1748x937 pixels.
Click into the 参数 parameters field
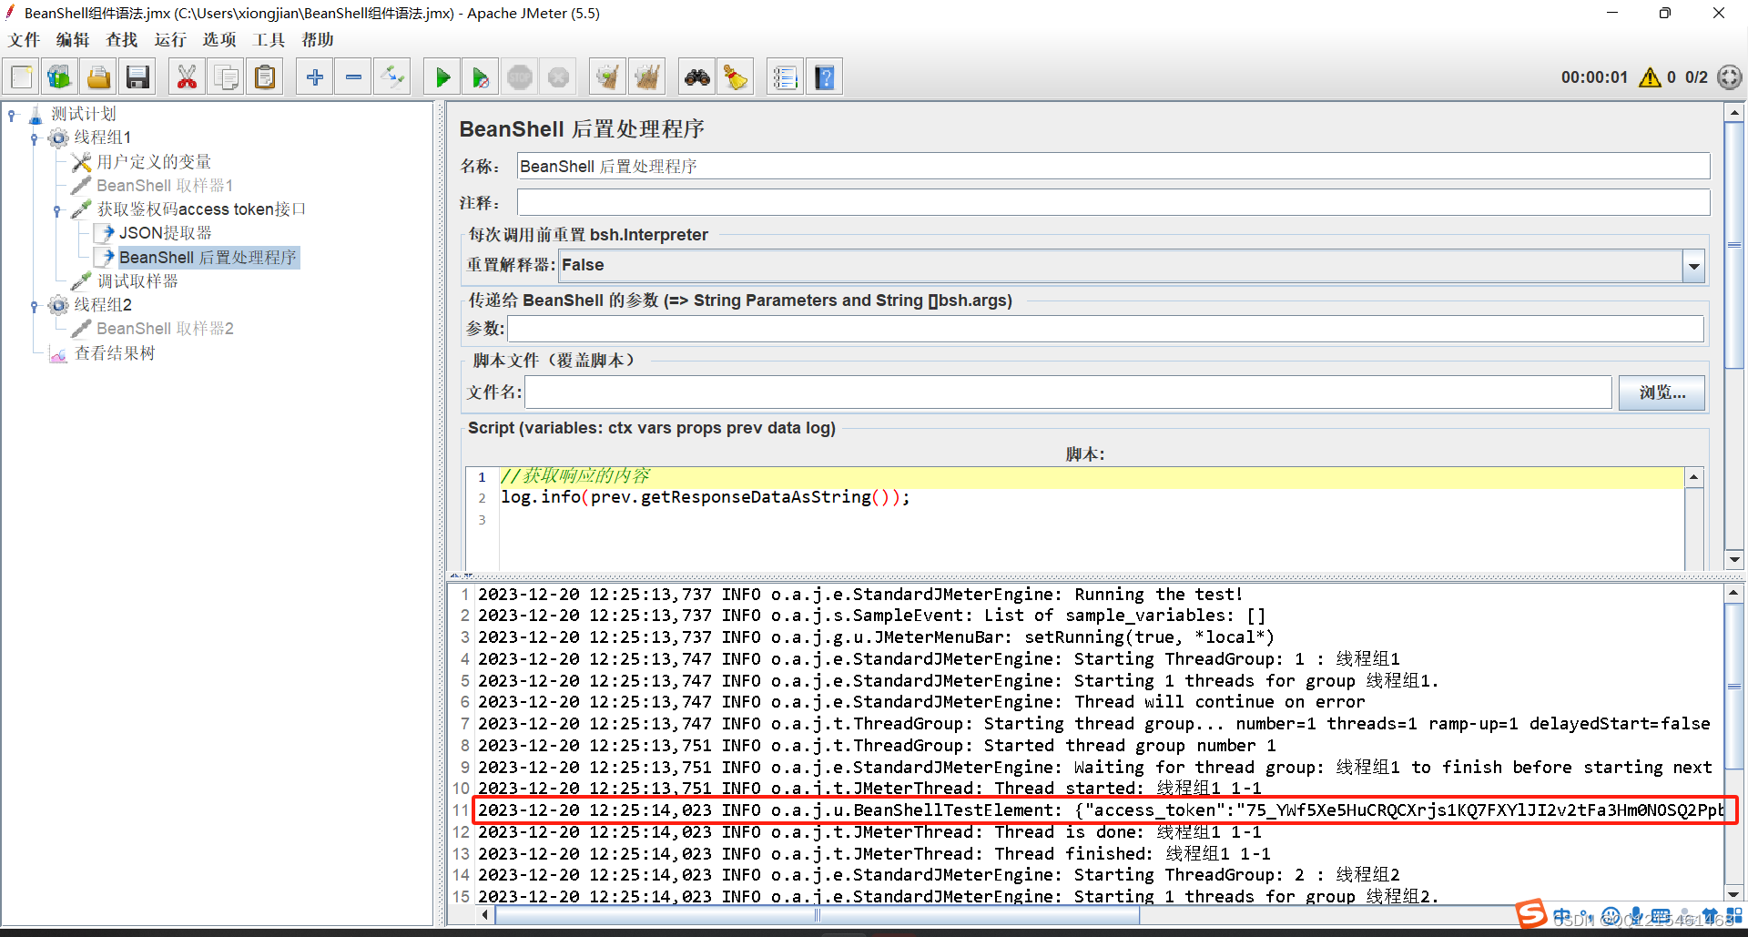pos(1105,329)
